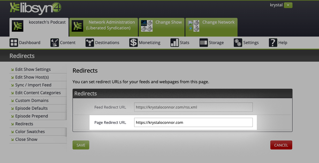This screenshot has height=163, width=319.
Task: Click arrow icon beside Custom Domains
Action: (x=12, y=101)
